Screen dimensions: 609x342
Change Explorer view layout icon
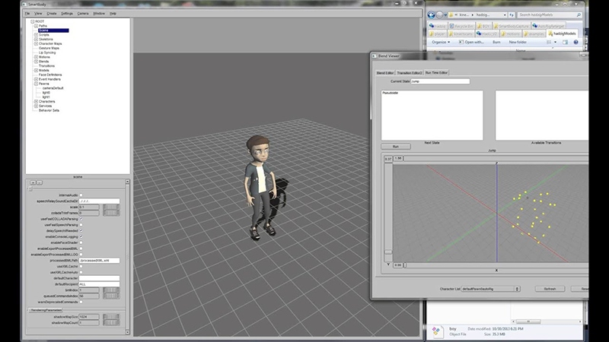549,42
